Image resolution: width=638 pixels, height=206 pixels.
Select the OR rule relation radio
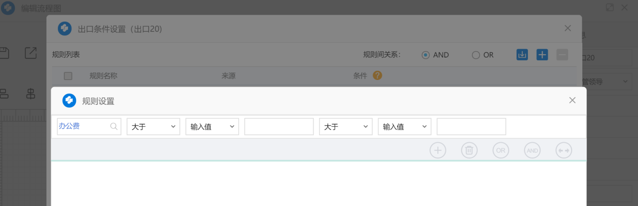(x=476, y=55)
